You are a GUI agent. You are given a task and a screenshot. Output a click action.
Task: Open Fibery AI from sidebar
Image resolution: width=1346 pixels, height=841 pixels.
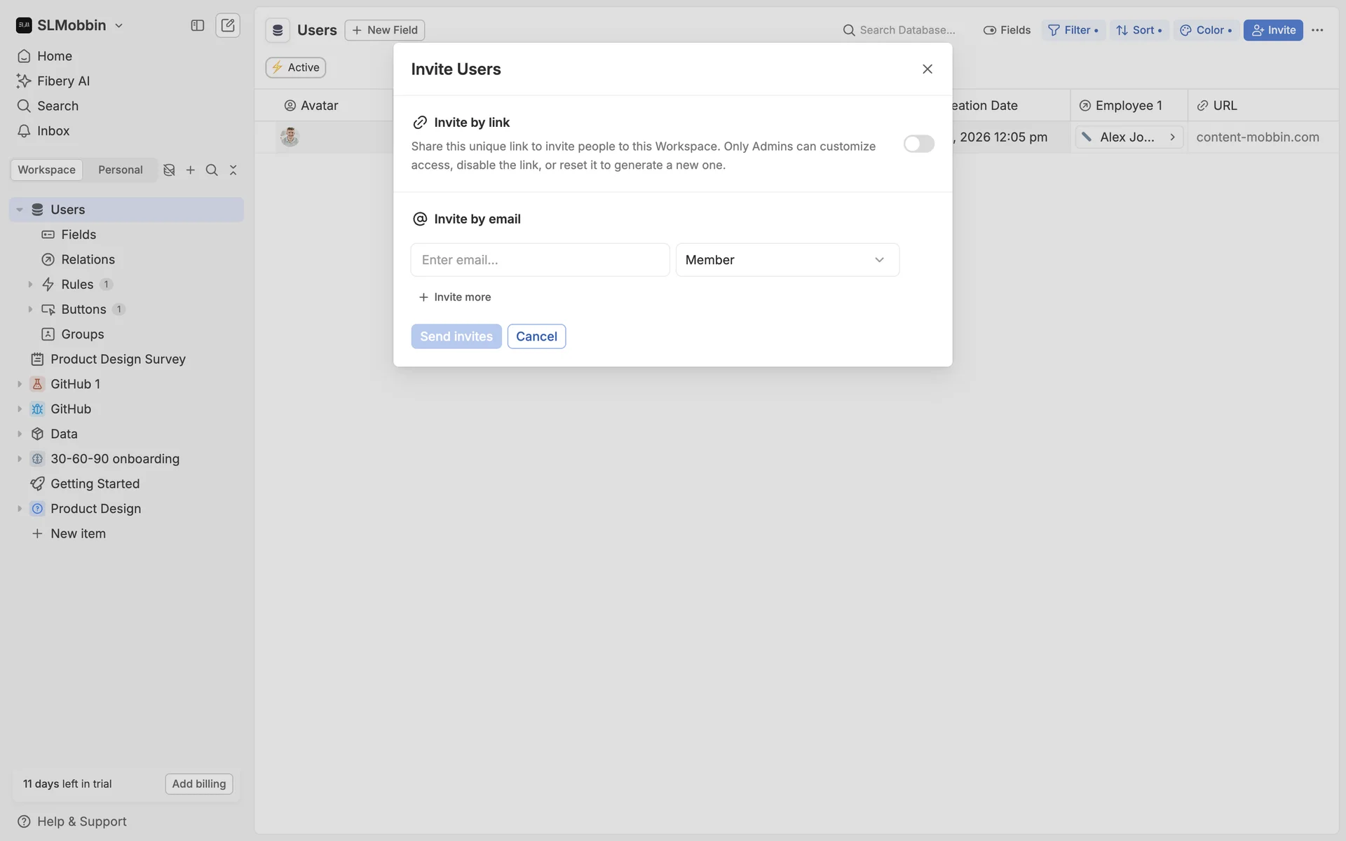(63, 81)
